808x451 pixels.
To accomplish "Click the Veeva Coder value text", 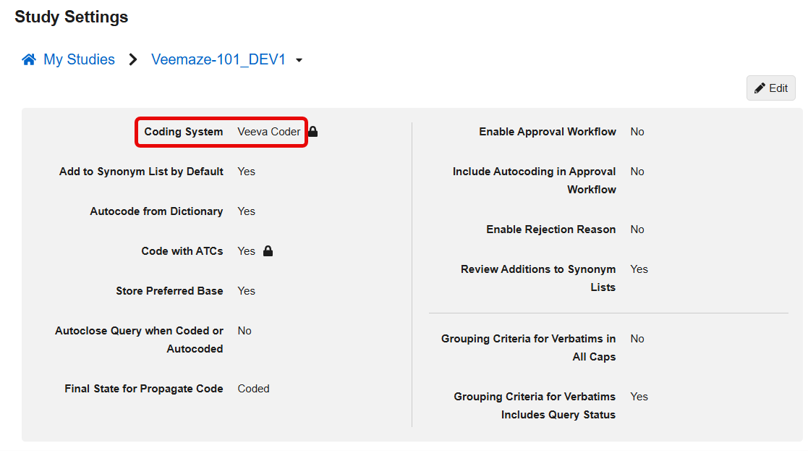I will point(268,132).
